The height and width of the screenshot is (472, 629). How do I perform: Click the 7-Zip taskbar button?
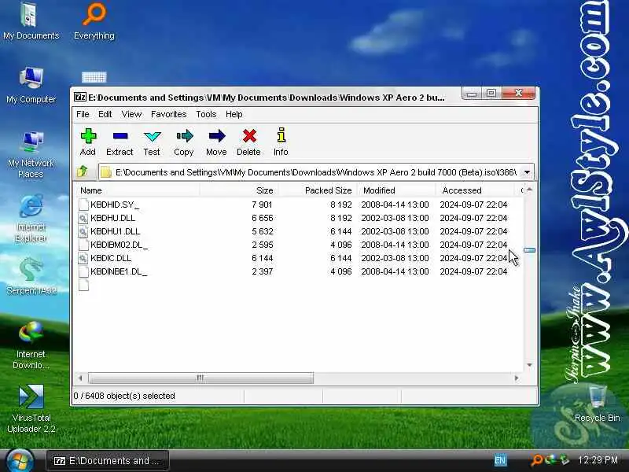point(107,461)
